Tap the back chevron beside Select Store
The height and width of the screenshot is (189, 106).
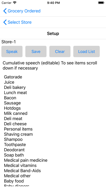[x=5, y=22]
